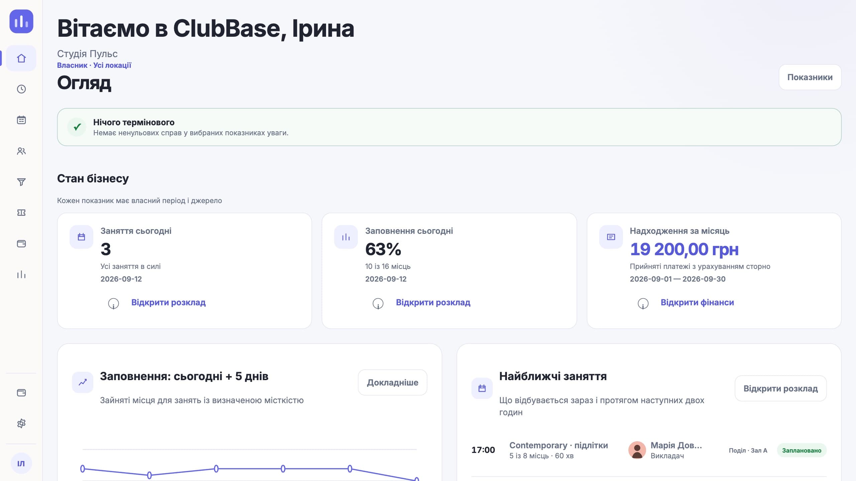Viewport: 856px width, 481px height.
Task: Click the green checkmark in Нічого термінового banner
Action: (77, 127)
